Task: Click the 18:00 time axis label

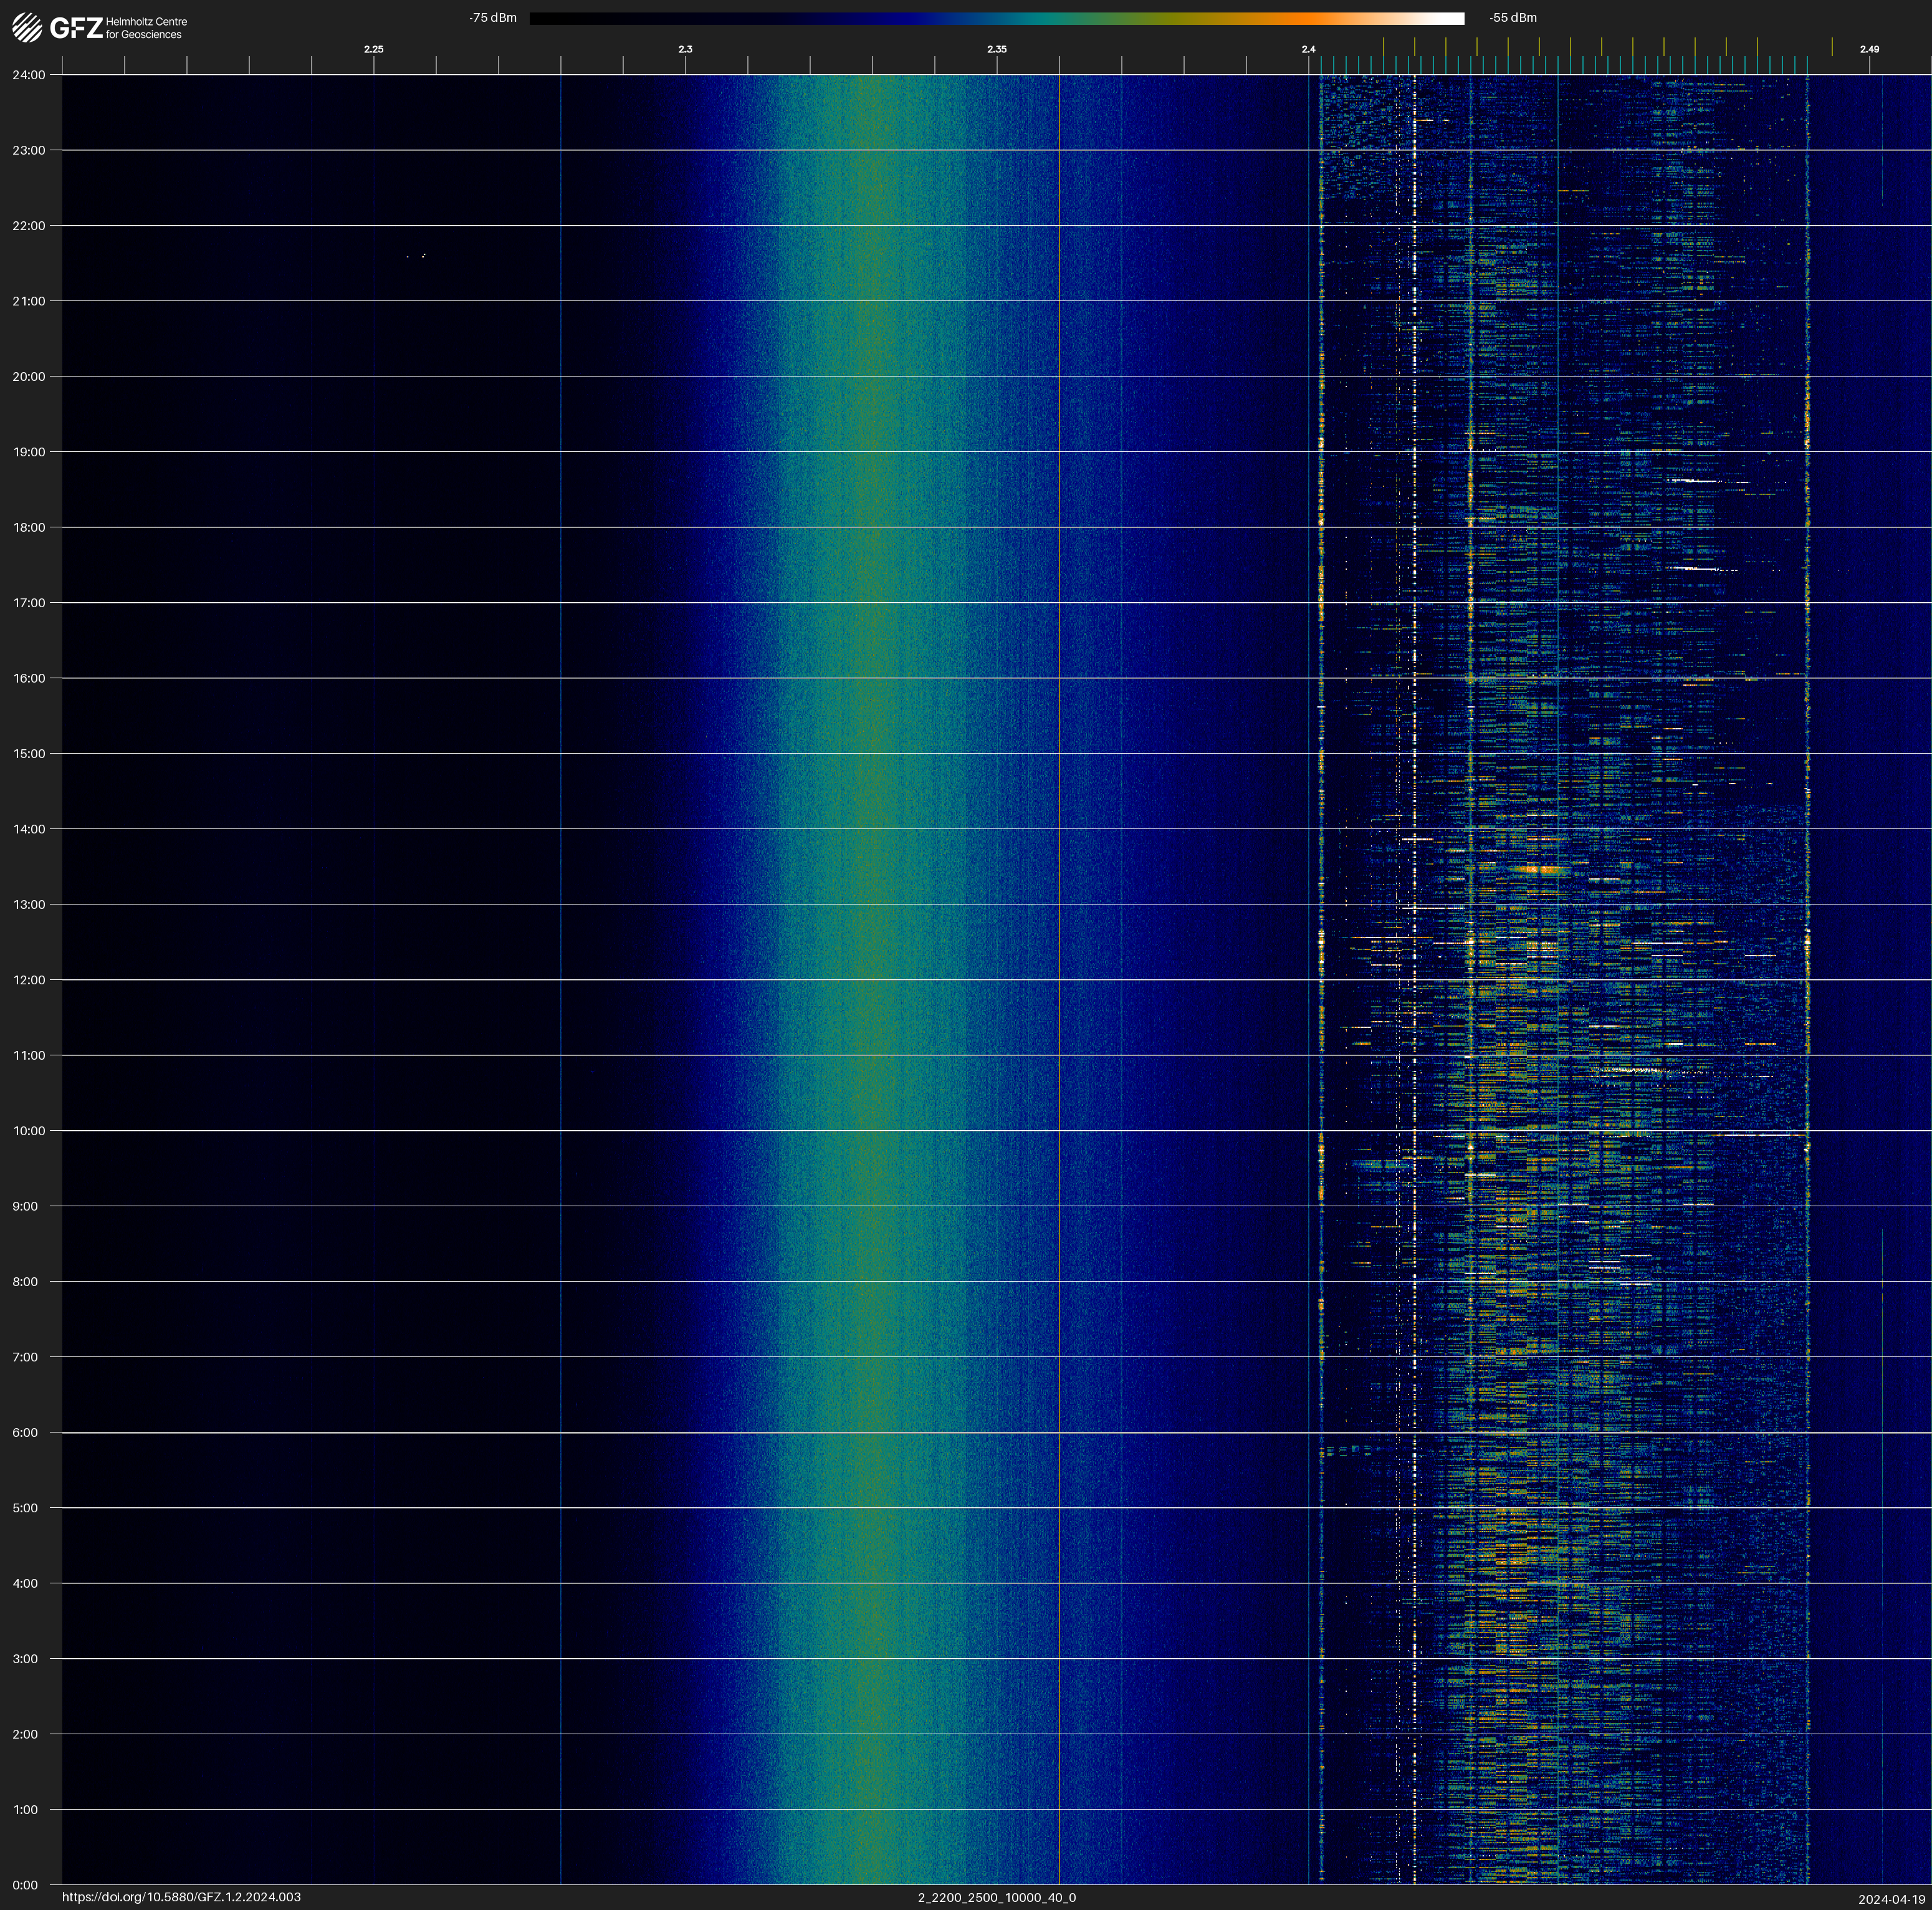Action: click(29, 527)
